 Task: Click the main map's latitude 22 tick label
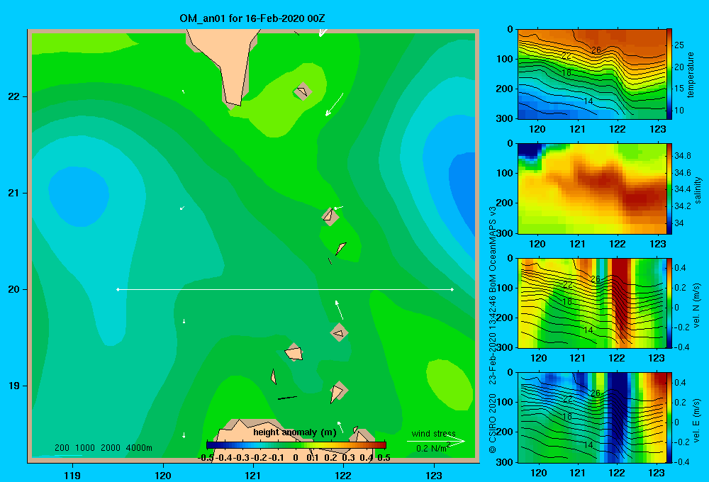click(14, 96)
